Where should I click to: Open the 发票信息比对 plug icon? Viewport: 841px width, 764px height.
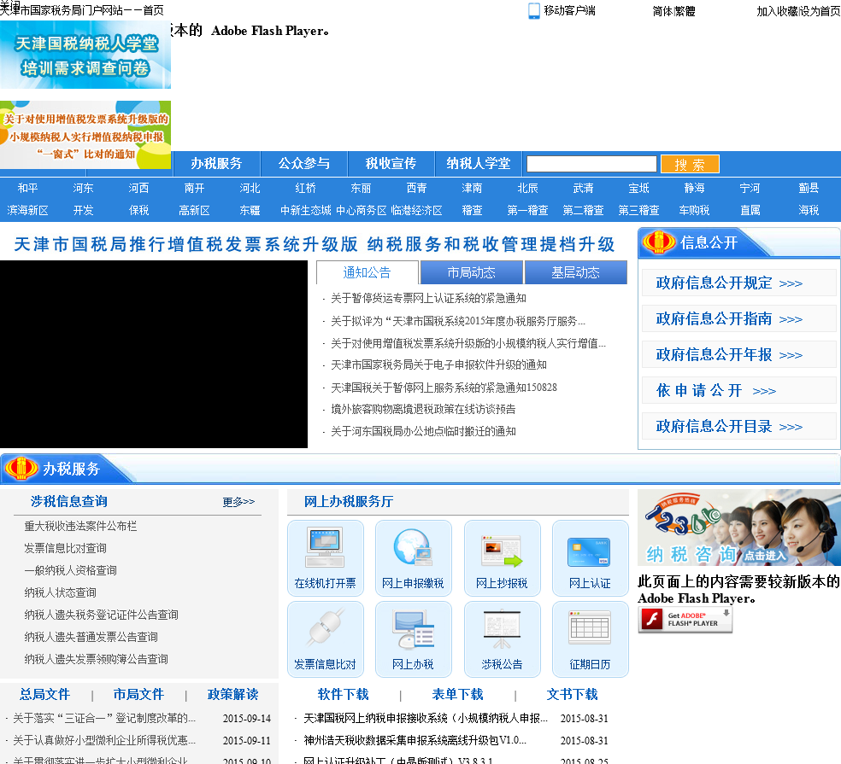pos(325,639)
